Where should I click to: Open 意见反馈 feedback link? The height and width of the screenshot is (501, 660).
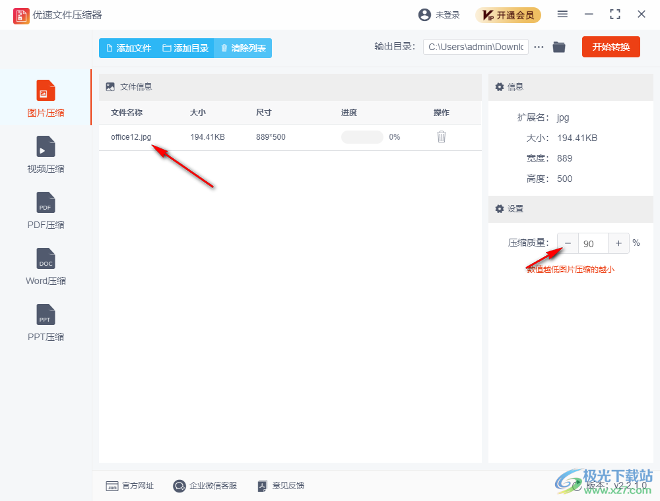(x=280, y=486)
